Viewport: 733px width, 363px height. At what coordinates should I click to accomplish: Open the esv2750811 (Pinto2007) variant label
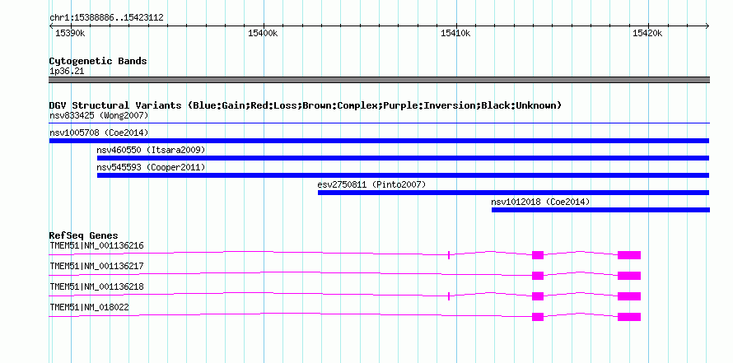pyautogui.click(x=371, y=184)
